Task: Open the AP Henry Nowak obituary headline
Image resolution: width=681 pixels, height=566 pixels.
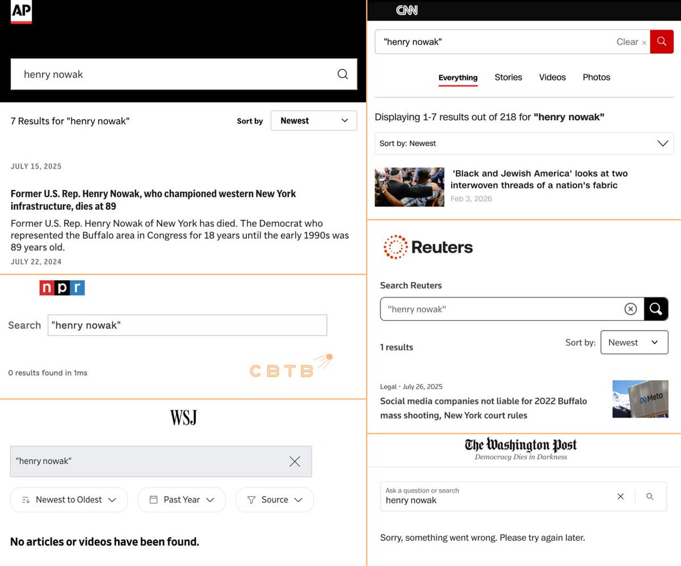Action: point(153,200)
